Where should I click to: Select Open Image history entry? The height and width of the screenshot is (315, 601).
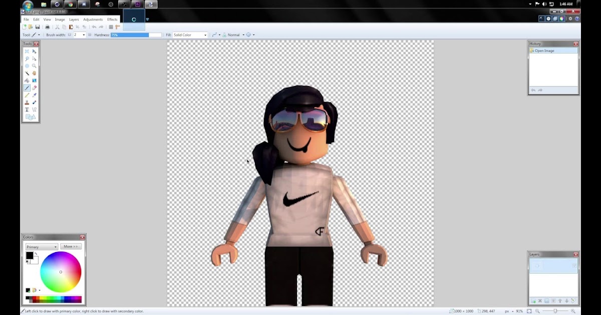pos(553,50)
